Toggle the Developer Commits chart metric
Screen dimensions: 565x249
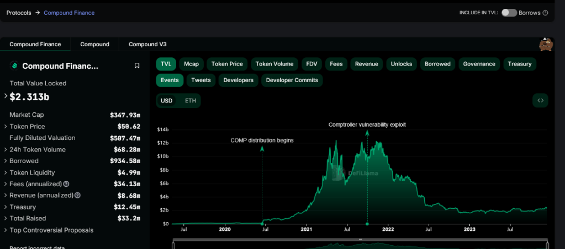coord(292,80)
